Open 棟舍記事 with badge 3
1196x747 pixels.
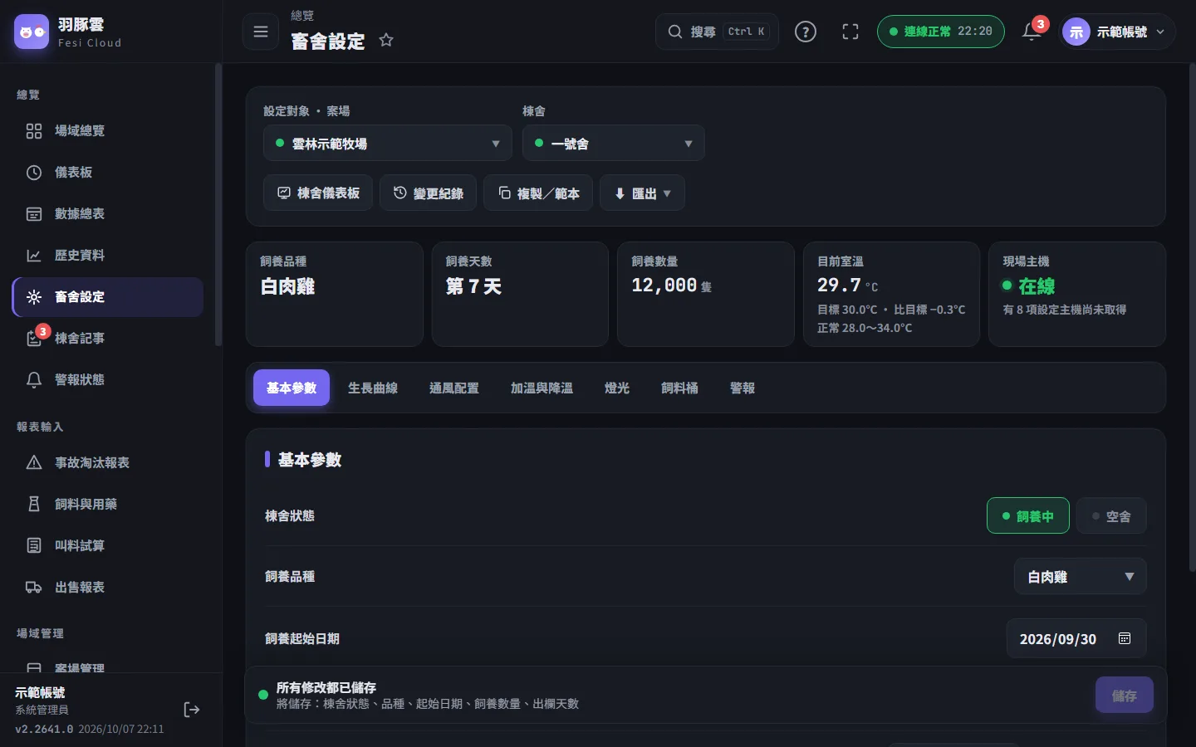click(108, 339)
